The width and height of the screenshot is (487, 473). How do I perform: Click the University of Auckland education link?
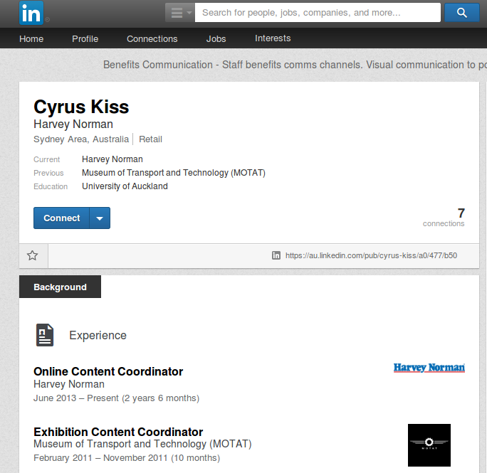pyautogui.click(x=125, y=186)
